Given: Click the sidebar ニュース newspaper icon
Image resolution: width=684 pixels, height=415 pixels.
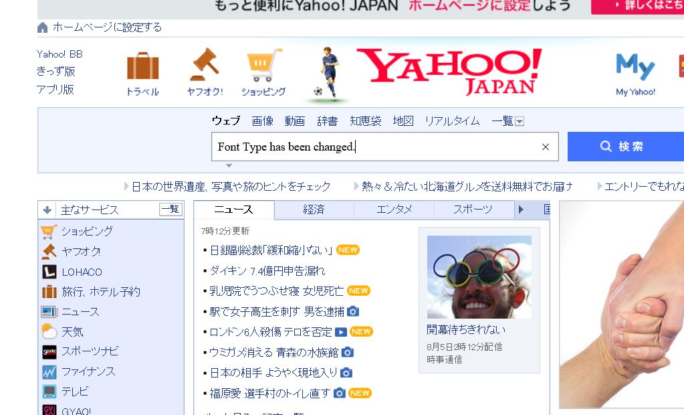Looking at the screenshot, I should pos(49,311).
